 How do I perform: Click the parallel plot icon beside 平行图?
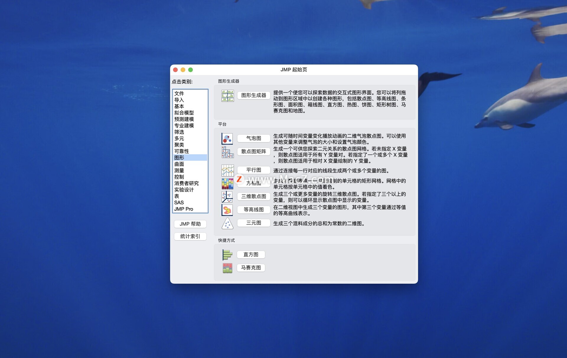coord(227,170)
